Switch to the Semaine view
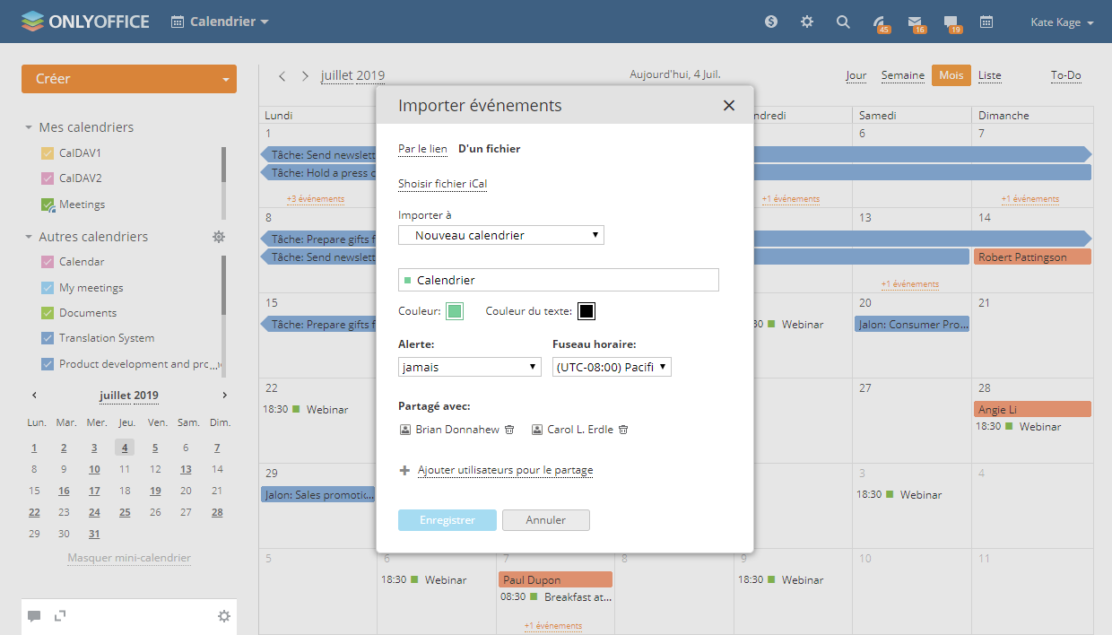The height and width of the screenshot is (635, 1112). pos(902,75)
